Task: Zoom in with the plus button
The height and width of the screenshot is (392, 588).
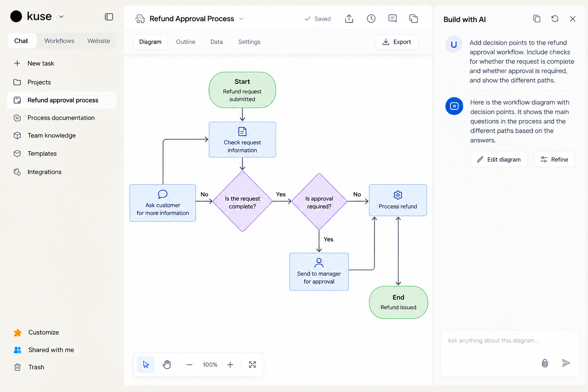Action: coord(230,365)
